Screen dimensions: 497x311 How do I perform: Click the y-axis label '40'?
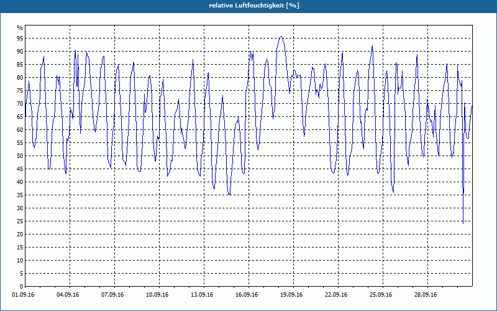[20, 182]
